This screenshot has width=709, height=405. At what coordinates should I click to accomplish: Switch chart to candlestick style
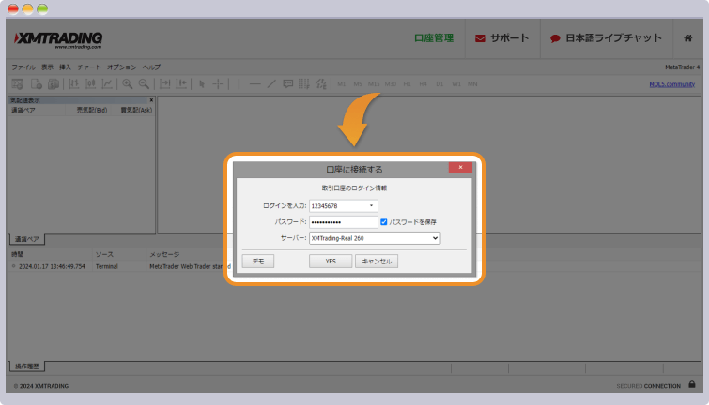click(x=90, y=84)
